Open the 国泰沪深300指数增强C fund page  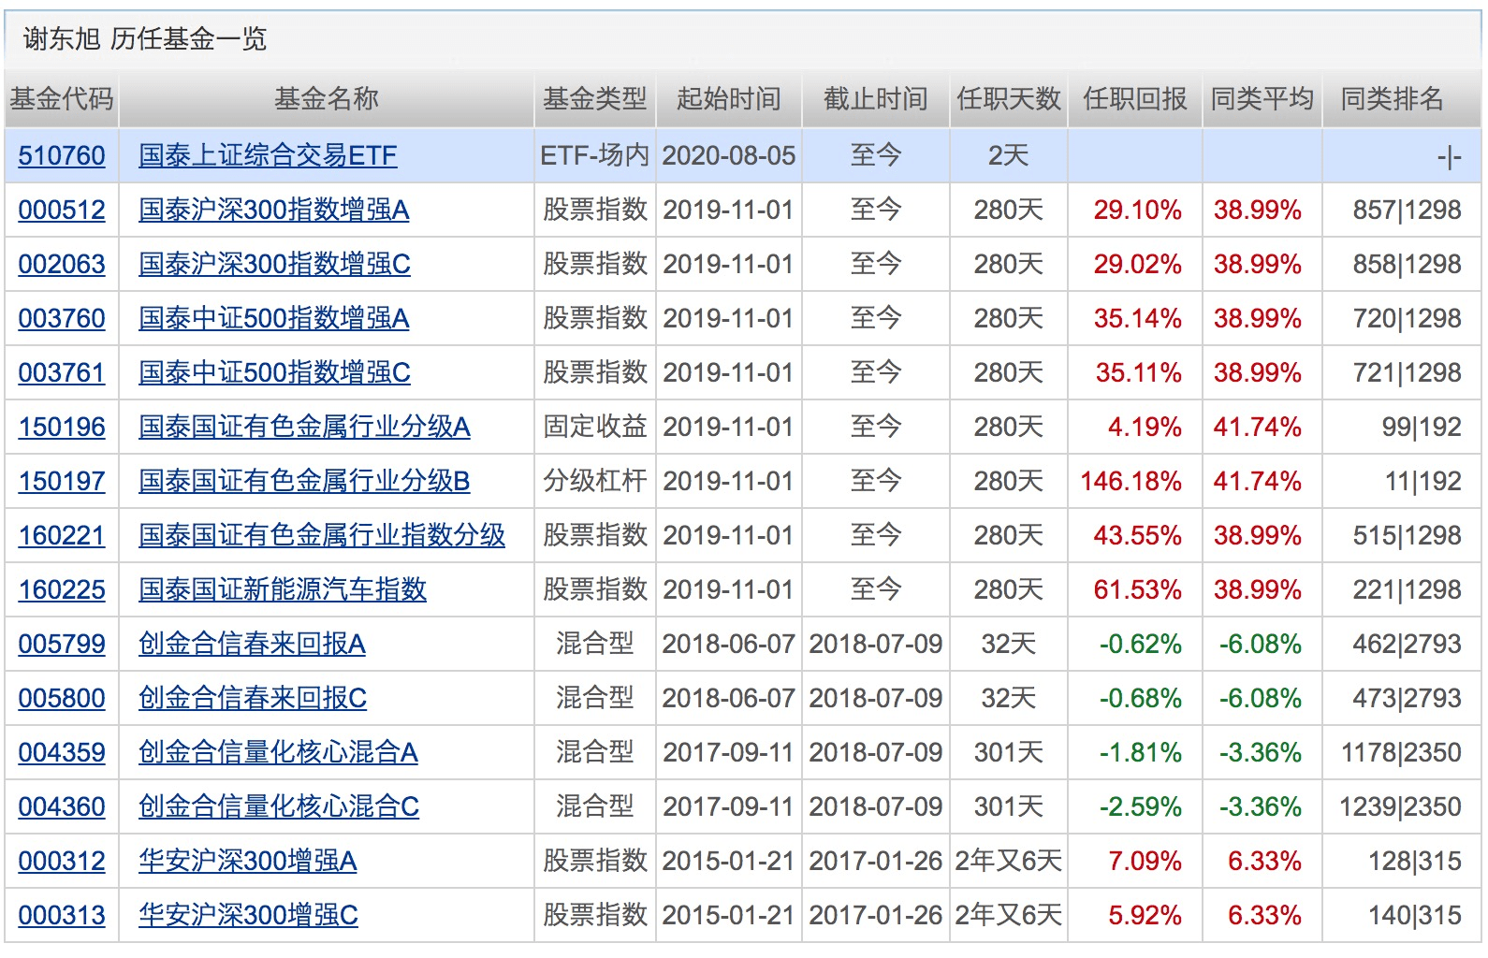pyautogui.click(x=274, y=264)
